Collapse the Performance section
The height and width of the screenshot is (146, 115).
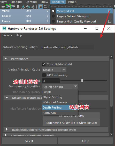[x=6, y=59]
